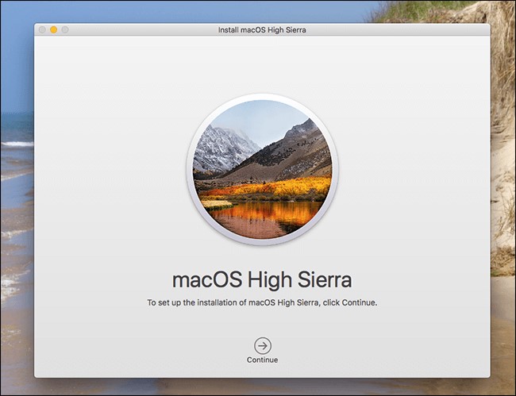Minimize the installer with the yellow button
Viewport: 516px width, 396px height.
54,30
